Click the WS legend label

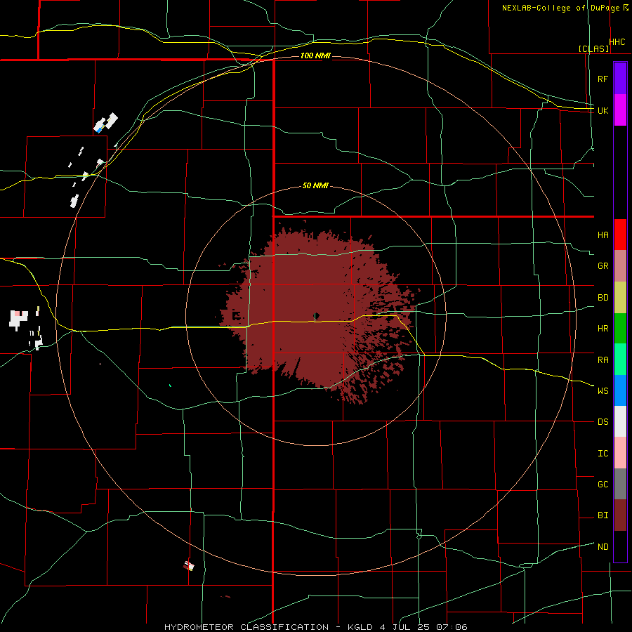pos(603,390)
